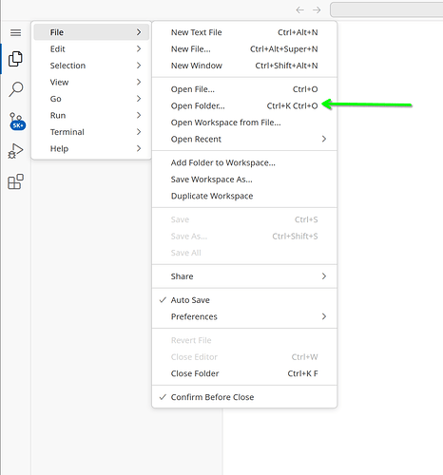Select New Text File menu entry
Viewport: 443px width, 475px height.
(x=244, y=32)
